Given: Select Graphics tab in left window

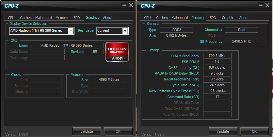Looking at the screenshot, I should tap(92, 17).
